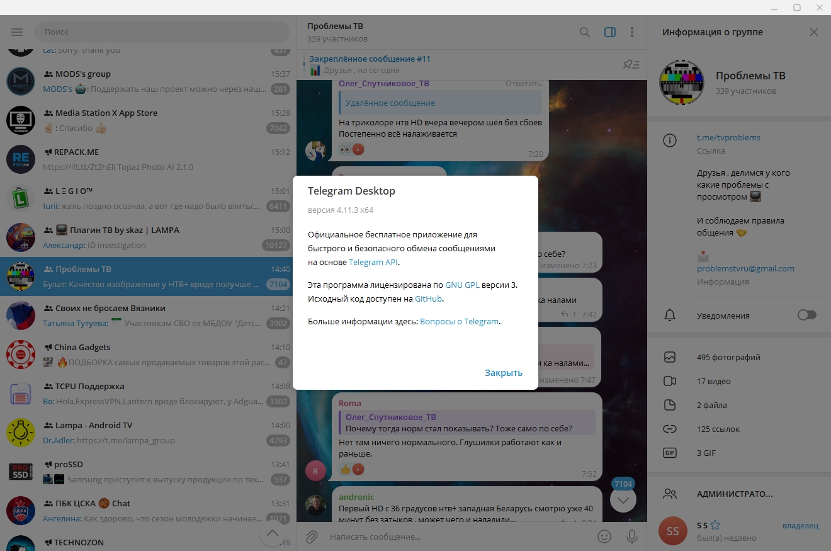831x551 pixels.
Task: Toggle the group info side panel icon
Action: coord(609,32)
